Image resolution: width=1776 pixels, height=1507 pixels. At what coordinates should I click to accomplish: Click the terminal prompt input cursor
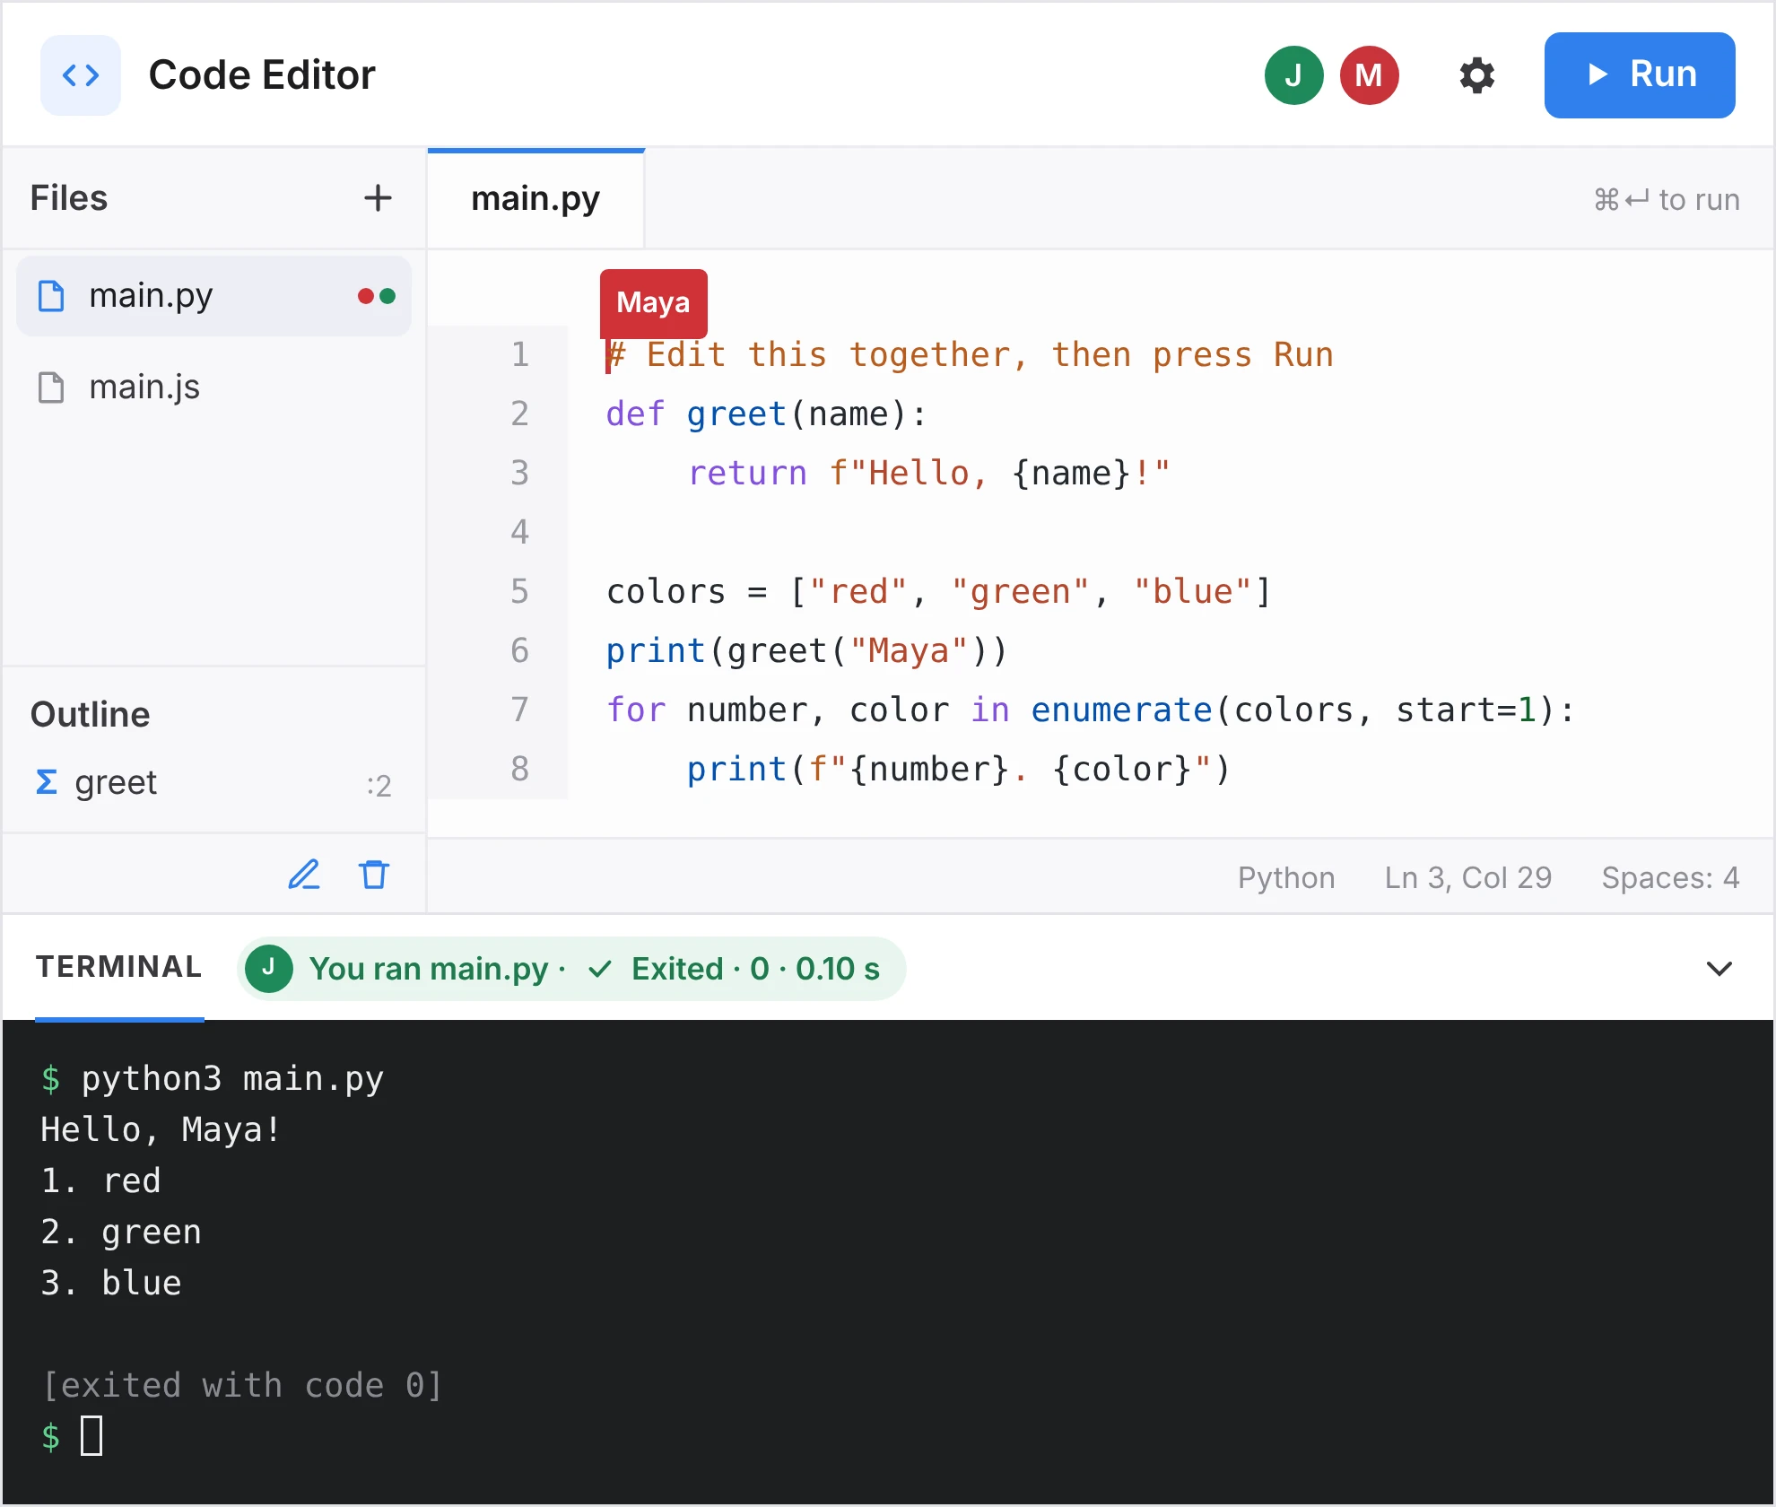pyautogui.click(x=91, y=1436)
